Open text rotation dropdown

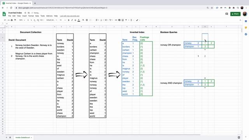click(x=111, y=20)
